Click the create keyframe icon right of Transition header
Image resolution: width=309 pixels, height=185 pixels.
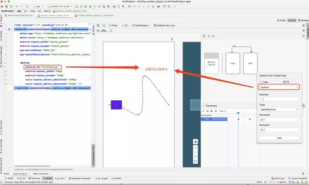[304, 106]
